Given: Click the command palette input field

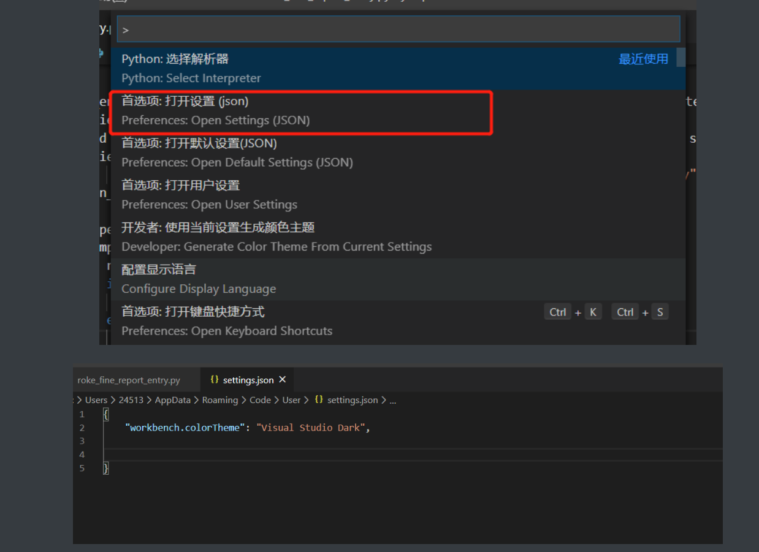Looking at the screenshot, I should pyautogui.click(x=399, y=29).
